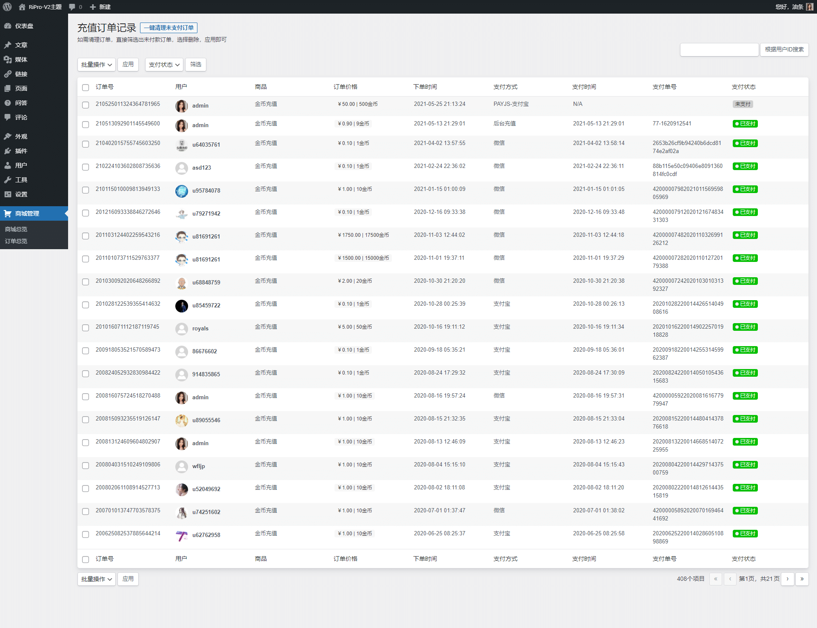The height and width of the screenshot is (628, 817).
Task: Open bottom 批量操作 bulk actions dropdown
Action: [97, 579]
